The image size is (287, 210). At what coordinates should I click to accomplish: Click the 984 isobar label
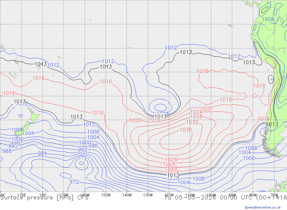tap(42, 153)
